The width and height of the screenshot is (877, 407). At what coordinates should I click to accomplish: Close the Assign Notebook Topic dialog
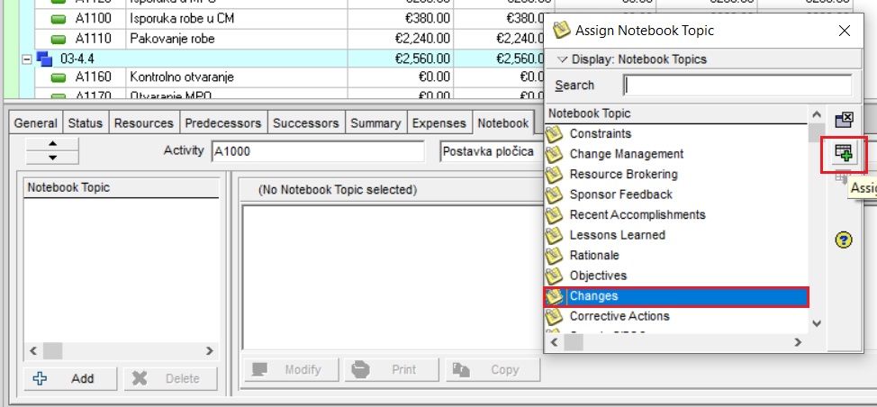[x=844, y=31]
